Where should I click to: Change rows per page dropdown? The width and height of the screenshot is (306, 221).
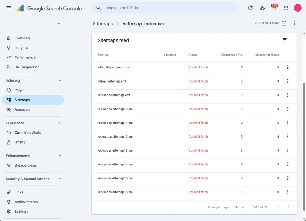[x=239, y=207]
